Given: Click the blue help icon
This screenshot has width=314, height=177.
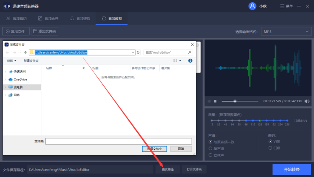Looking at the screenshot, I should [x=190, y=60].
